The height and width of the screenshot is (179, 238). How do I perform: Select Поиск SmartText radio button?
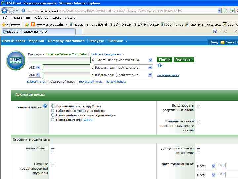point(53,119)
